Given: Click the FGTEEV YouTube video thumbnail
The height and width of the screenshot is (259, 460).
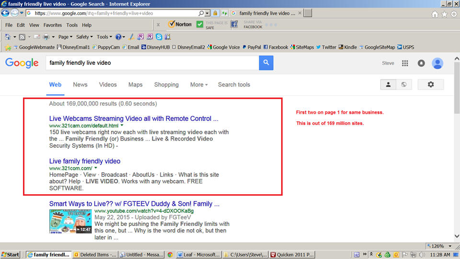Looking at the screenshot, I should point(70,221).
